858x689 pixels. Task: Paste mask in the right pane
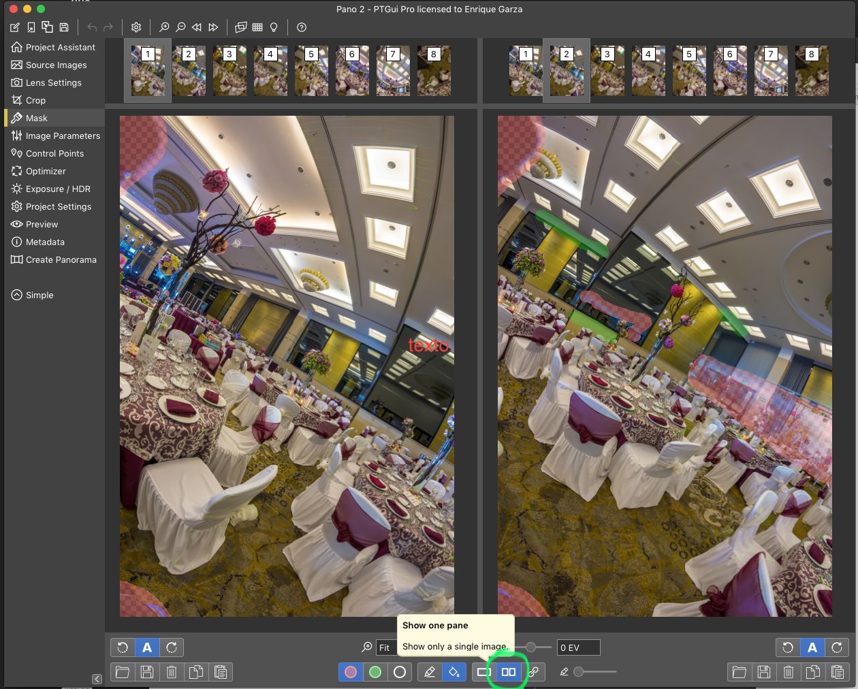point(838,672)
